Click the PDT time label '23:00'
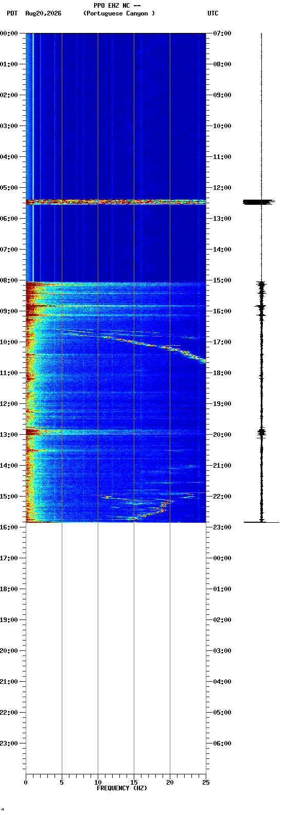Viewport: 284px width, 815px height. (x=9, y=743)
